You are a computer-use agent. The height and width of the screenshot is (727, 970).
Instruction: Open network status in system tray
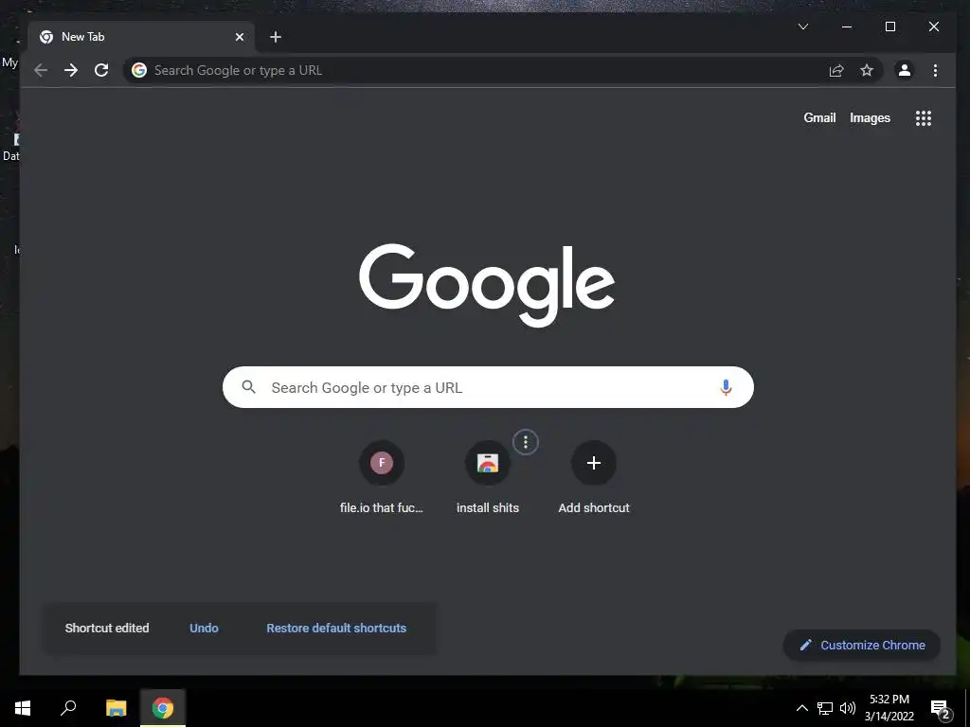click(x=825, y=708)
